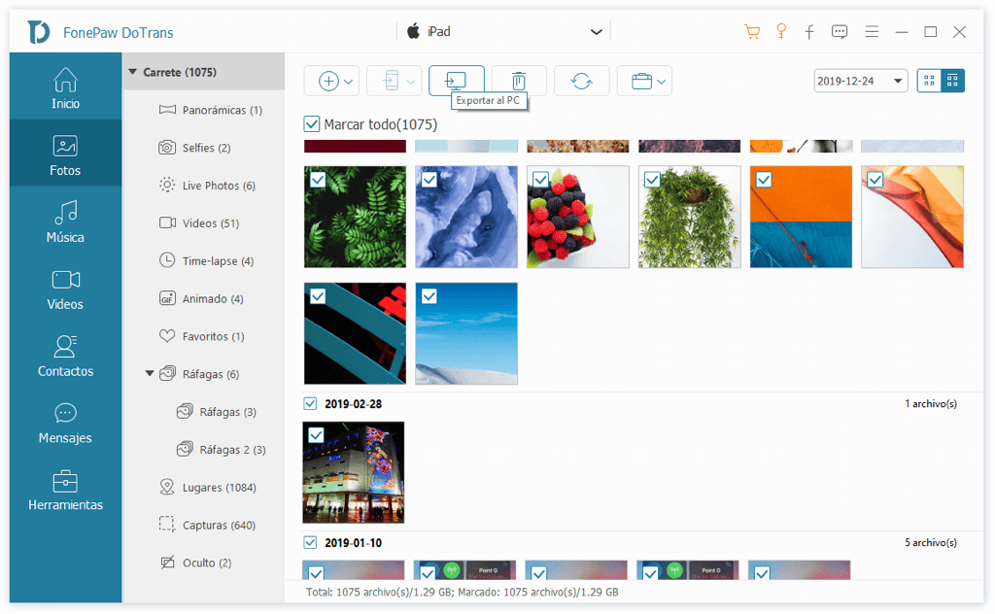
Task: Open the shopping cart icon
Action: pos(752,32)
